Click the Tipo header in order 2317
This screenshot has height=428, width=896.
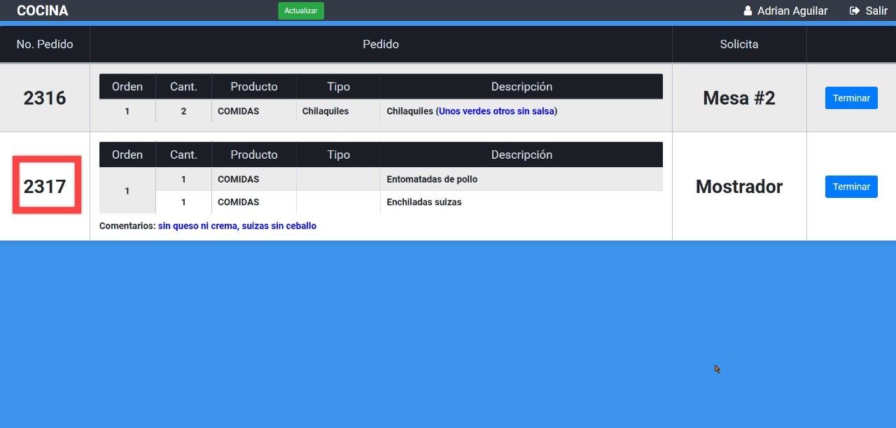pyautogui.click(x=338, y=155)
